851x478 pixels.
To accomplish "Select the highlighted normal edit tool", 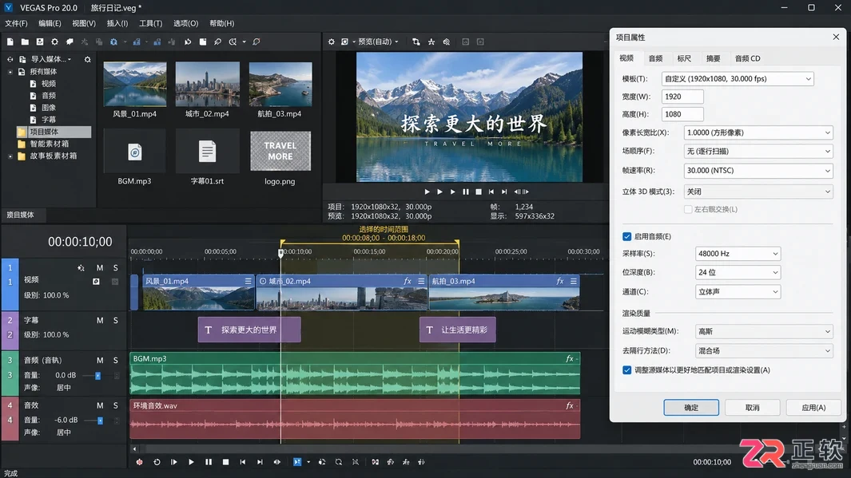I will pos(297,462).
